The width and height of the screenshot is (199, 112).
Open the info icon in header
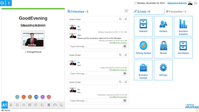click(x=9, y=3)
